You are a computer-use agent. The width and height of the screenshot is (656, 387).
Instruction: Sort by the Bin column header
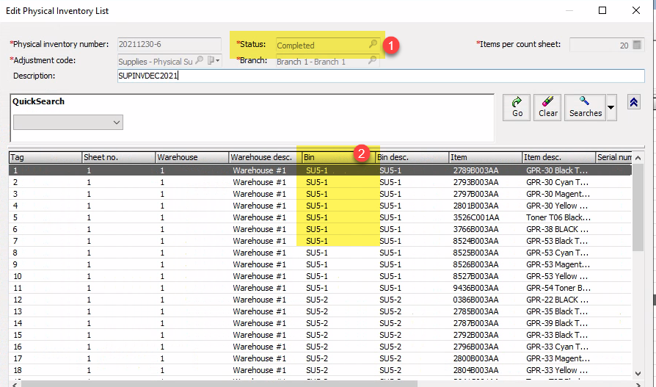pyautogui.click(x=339, y=157)
